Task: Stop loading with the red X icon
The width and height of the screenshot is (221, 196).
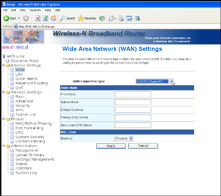Action: [38, 18]
